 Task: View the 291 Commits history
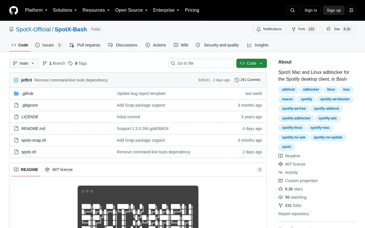(248, 80)
